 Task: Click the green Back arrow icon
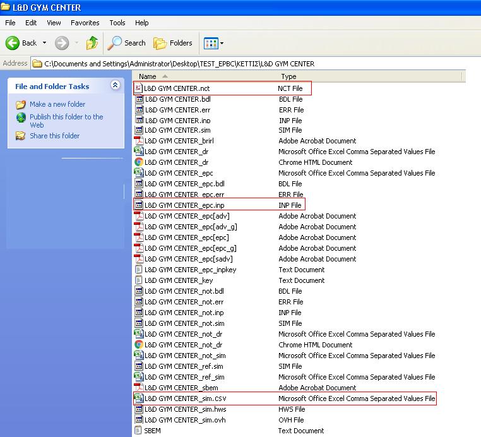coord(12,43)
